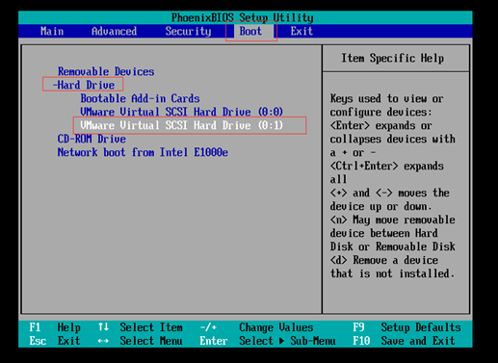The height and width of the screenshot is (363, 498).
Task: Switch to the Advanced menu tab
Action: pos(114,31)
